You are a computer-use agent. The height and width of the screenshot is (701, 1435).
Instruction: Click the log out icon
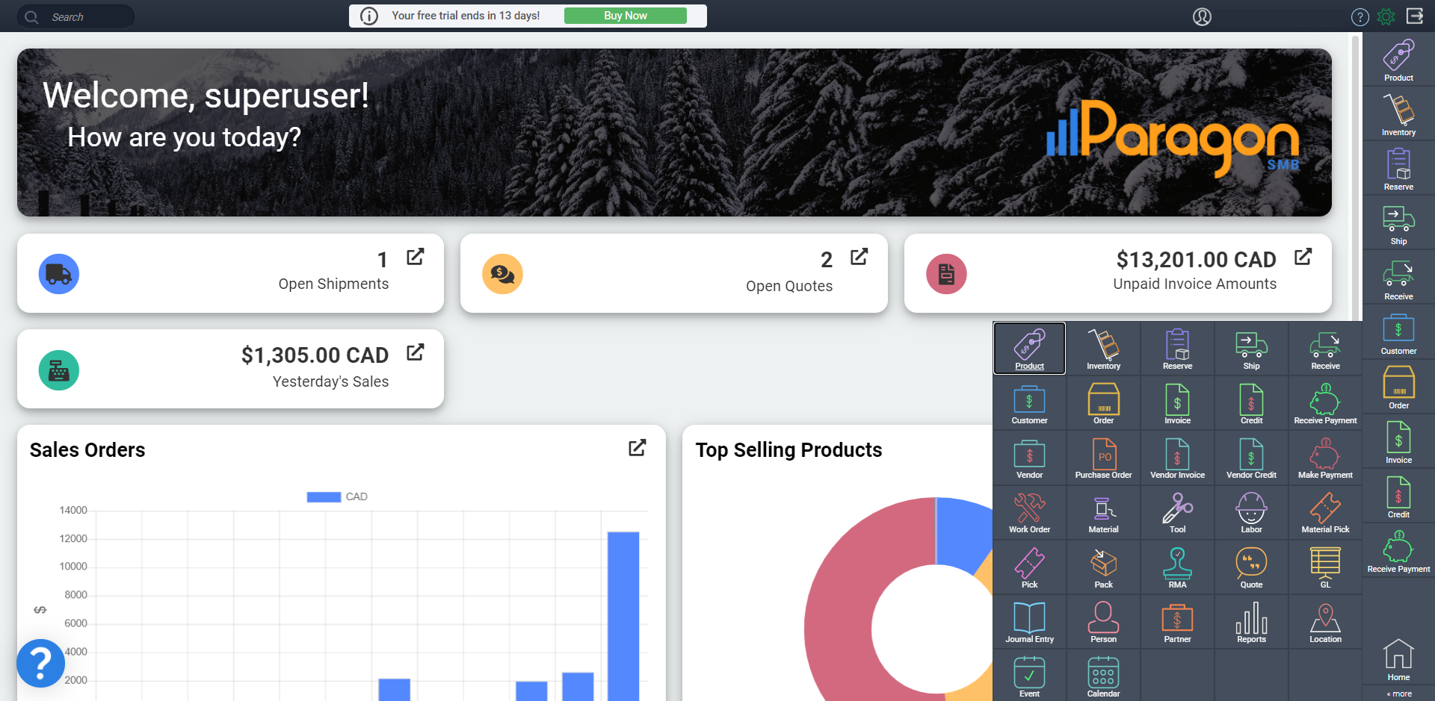pyautogui.click(x=1414, y=16)
